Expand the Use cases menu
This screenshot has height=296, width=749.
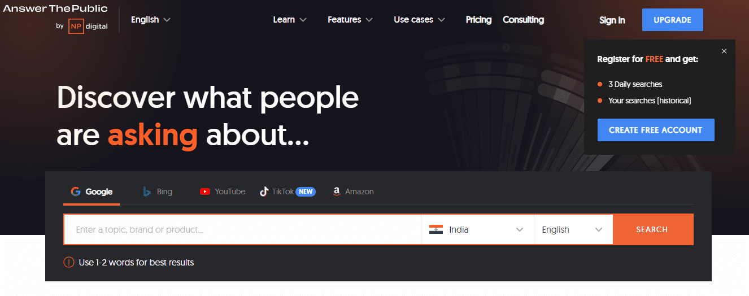pyautogui.click(x=420, y=20)
